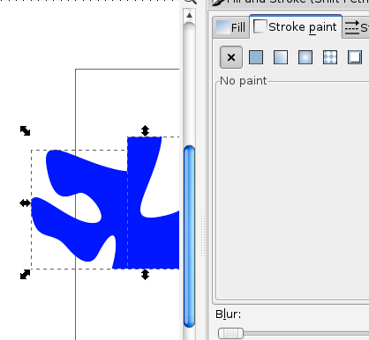Click the top-left diagonal scale handle

(25, 130)
